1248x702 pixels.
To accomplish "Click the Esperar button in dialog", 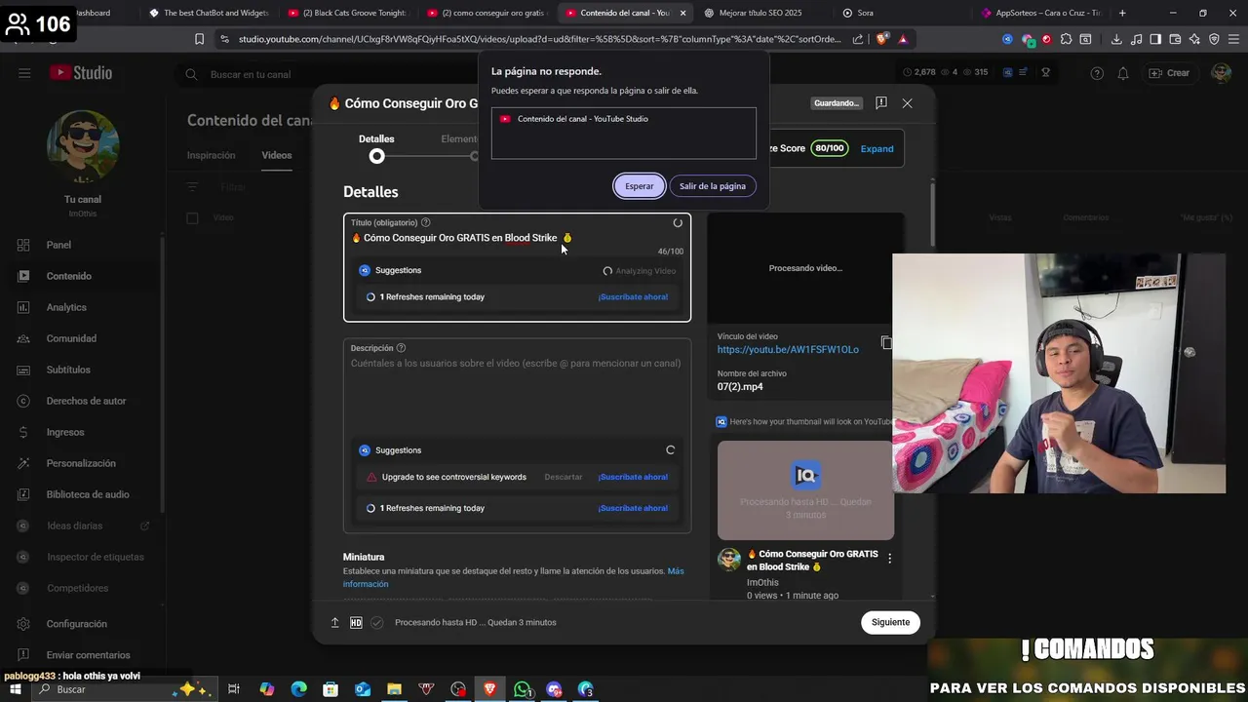I will pyautogui.click(x=640, y=186).
